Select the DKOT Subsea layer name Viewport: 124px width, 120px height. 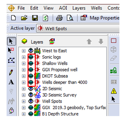pos(55,76)
